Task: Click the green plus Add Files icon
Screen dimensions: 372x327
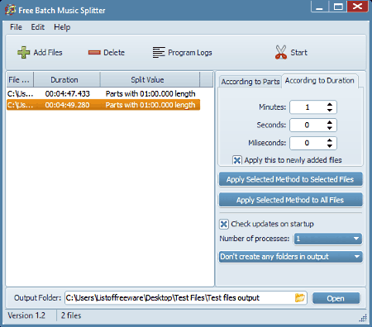Action: (x=23, y=52)
